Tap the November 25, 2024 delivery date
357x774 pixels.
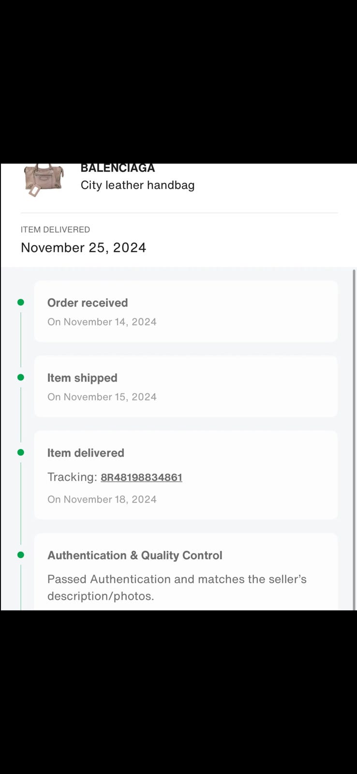point(83,248)
